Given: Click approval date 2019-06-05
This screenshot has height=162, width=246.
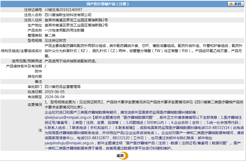Looking at the screenshot, I should 54,92.
